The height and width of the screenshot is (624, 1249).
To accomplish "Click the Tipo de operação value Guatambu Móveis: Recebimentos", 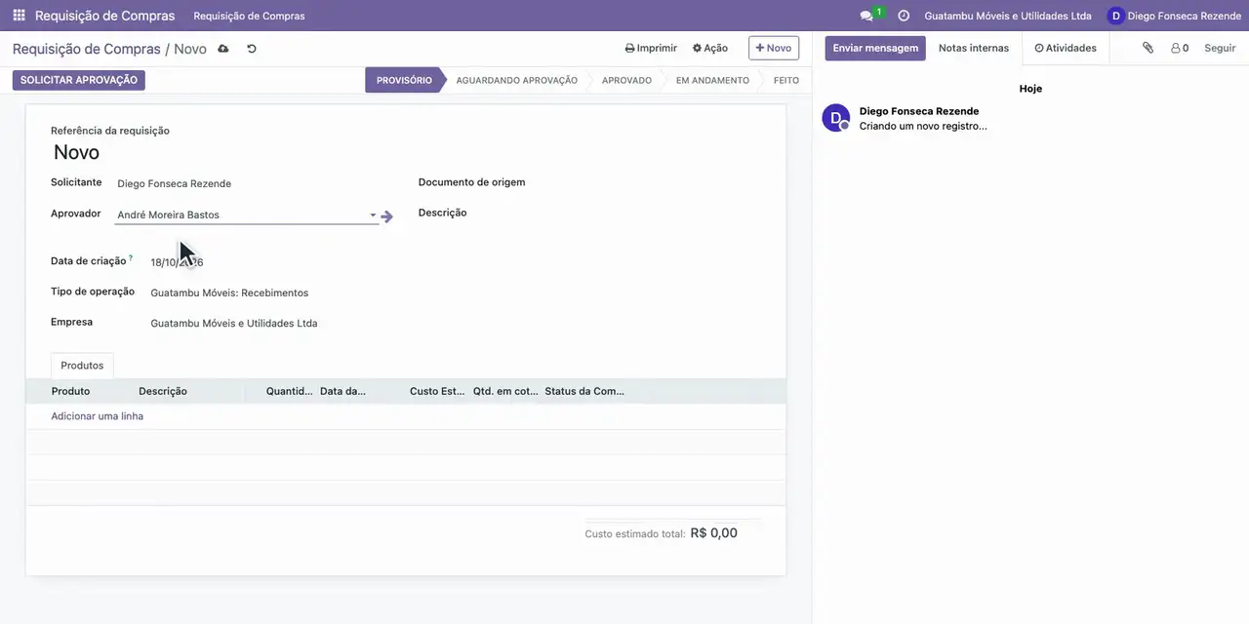I will click(229, 292).
